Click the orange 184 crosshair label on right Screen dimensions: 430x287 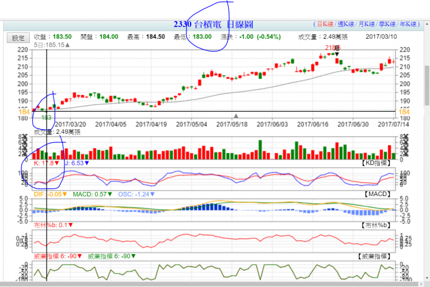(x=404, y=112)
